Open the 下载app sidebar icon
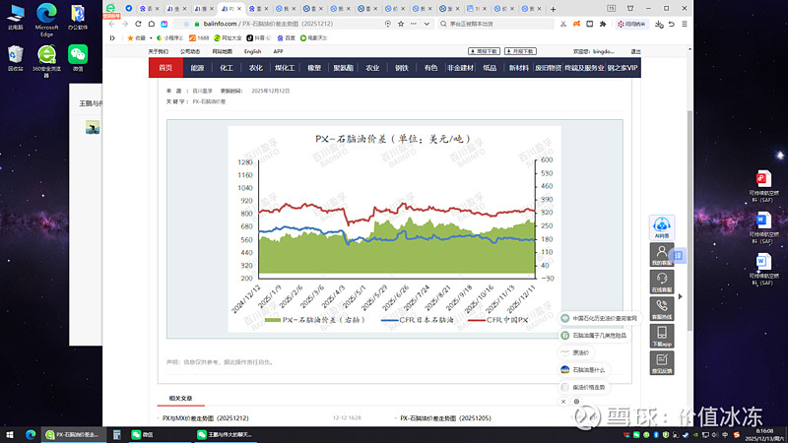 pos(662,337)
